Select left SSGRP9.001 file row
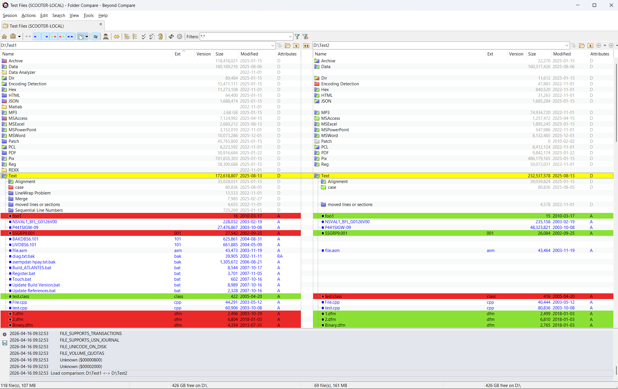The image size is (618, 389). (x=151, y=233)
